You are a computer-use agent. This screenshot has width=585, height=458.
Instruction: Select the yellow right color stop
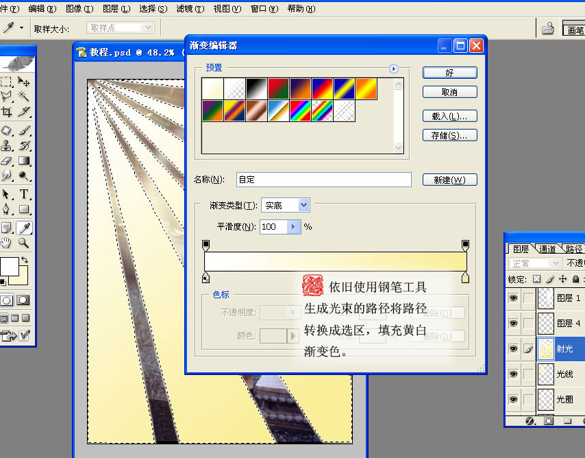[465, 278]
